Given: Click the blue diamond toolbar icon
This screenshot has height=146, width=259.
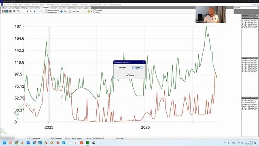Looking at the screenshot, I should point(62,11).
